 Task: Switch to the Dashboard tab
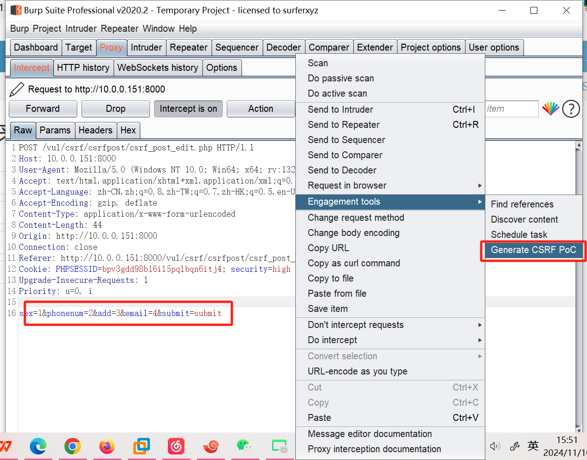(36, 47)
